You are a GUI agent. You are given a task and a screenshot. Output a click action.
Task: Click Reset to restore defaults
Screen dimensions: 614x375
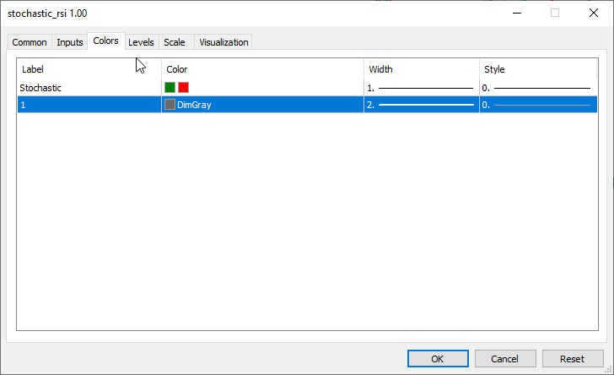tap(573, 358)
